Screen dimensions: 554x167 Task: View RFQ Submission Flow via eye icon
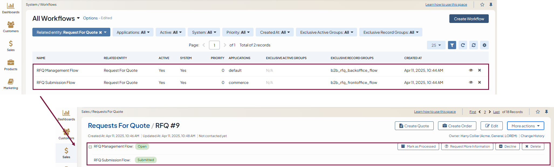[x=471, y=83]
